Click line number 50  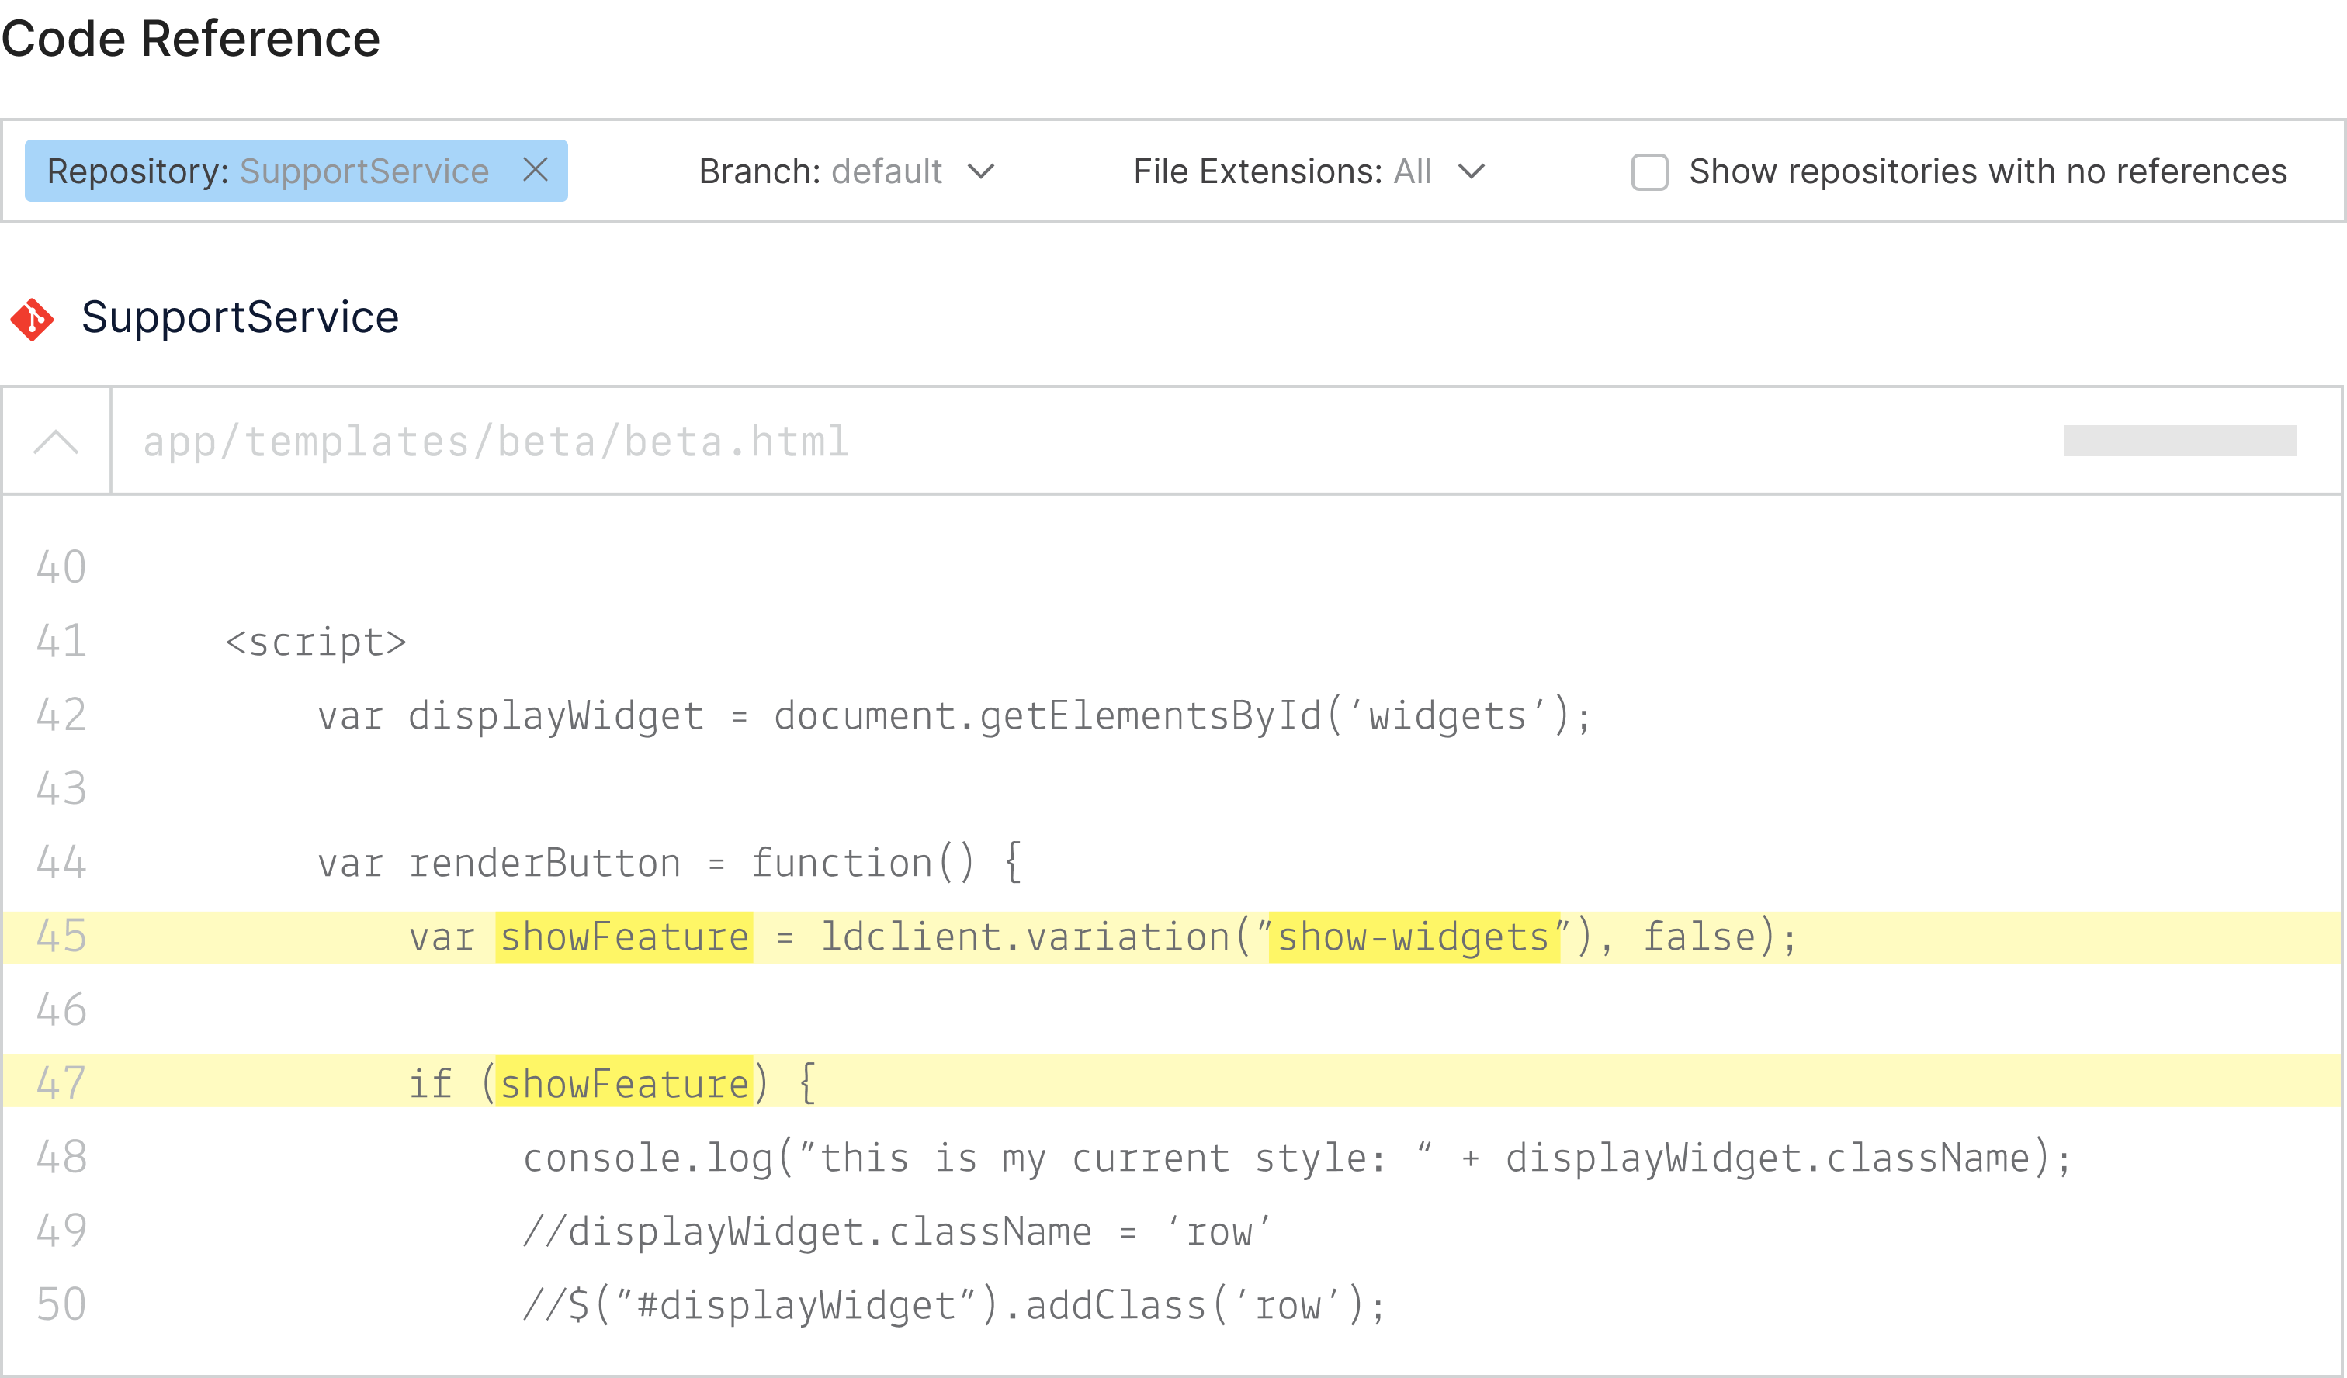(x=61, y=1305)
